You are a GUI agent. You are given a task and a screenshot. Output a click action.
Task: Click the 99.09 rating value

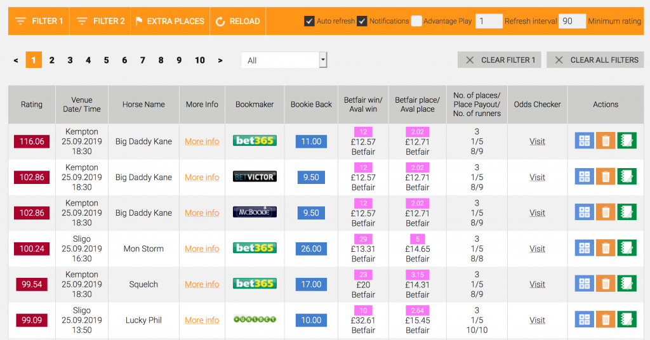tap(32, 320)
